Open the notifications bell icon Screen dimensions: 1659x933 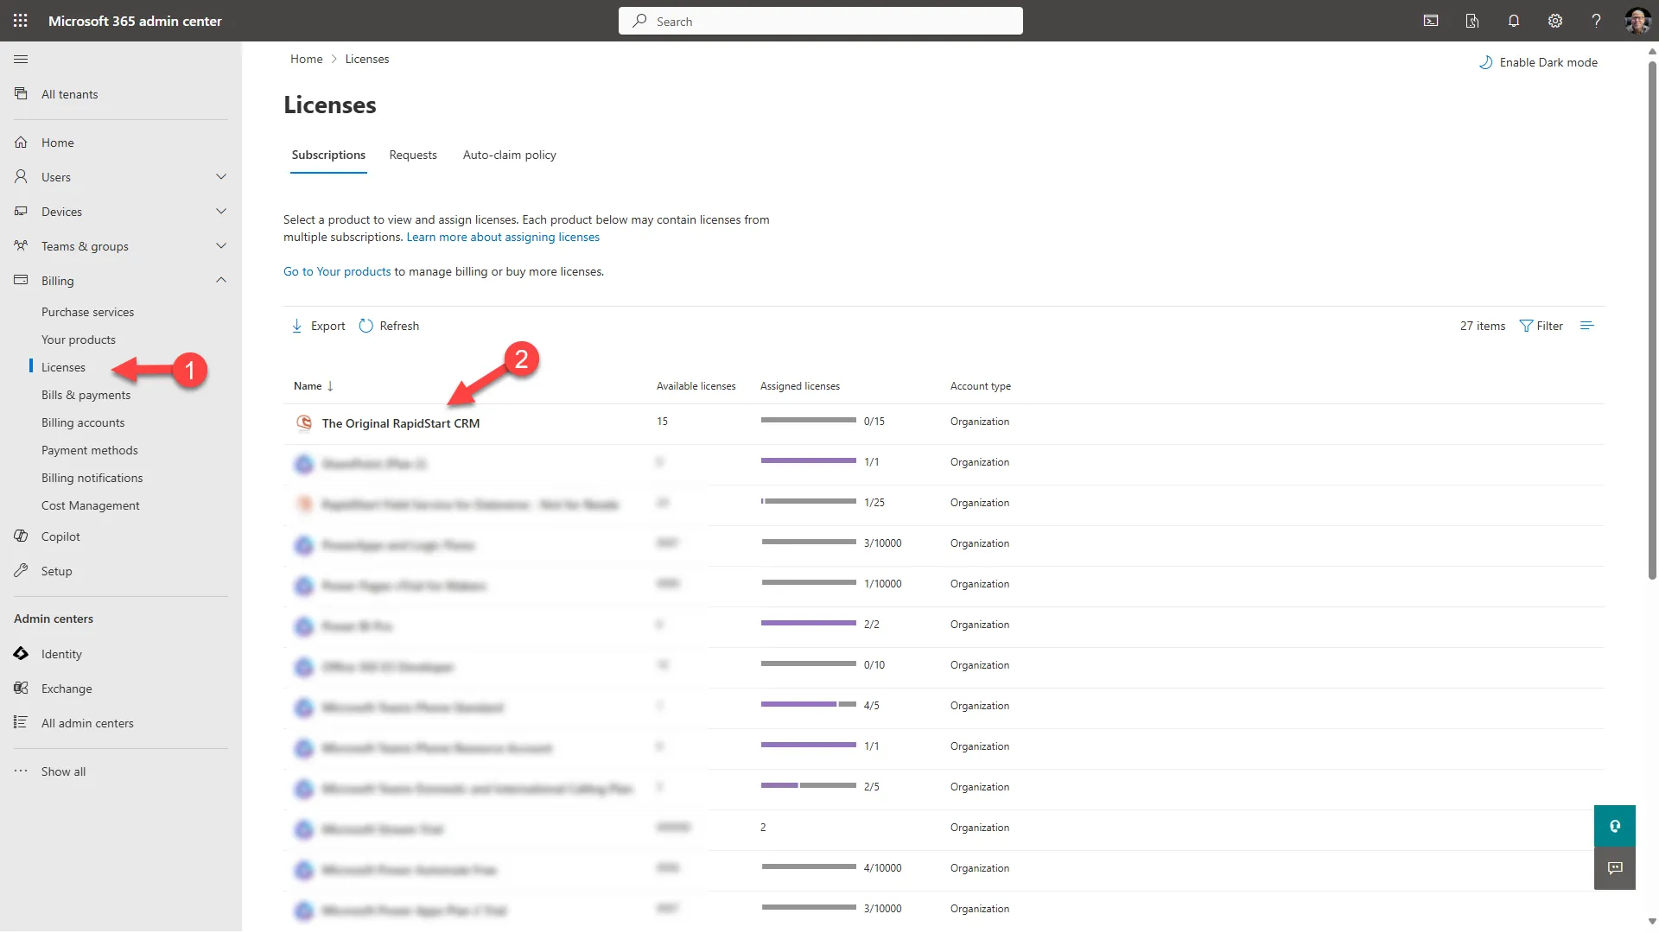1514,21
